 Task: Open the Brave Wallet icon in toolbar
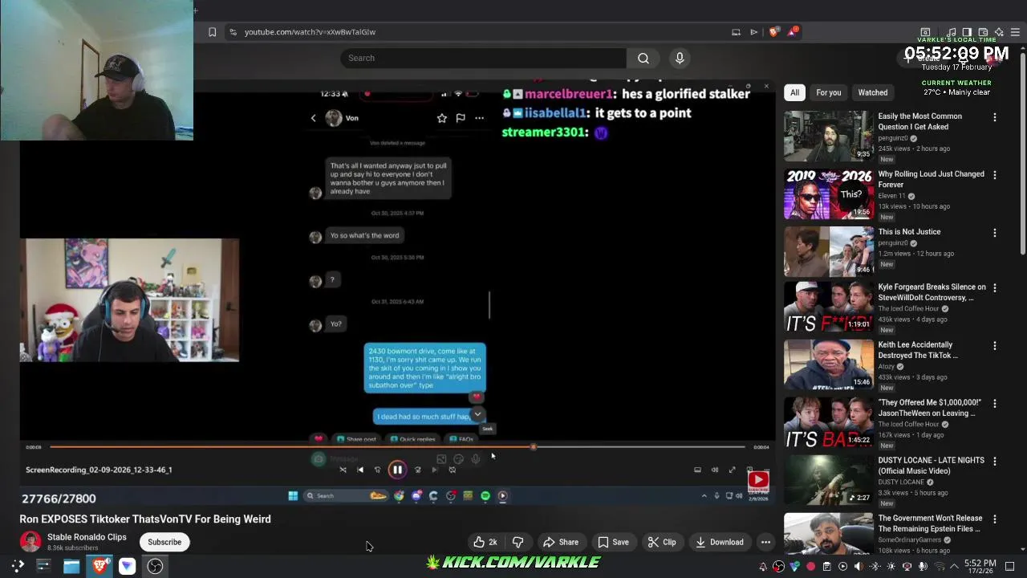[983, 32]
